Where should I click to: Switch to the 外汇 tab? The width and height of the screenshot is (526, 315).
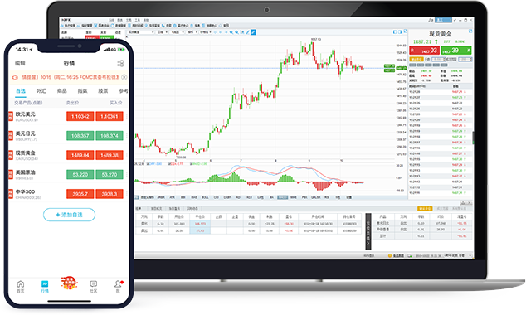pos(41,91)
